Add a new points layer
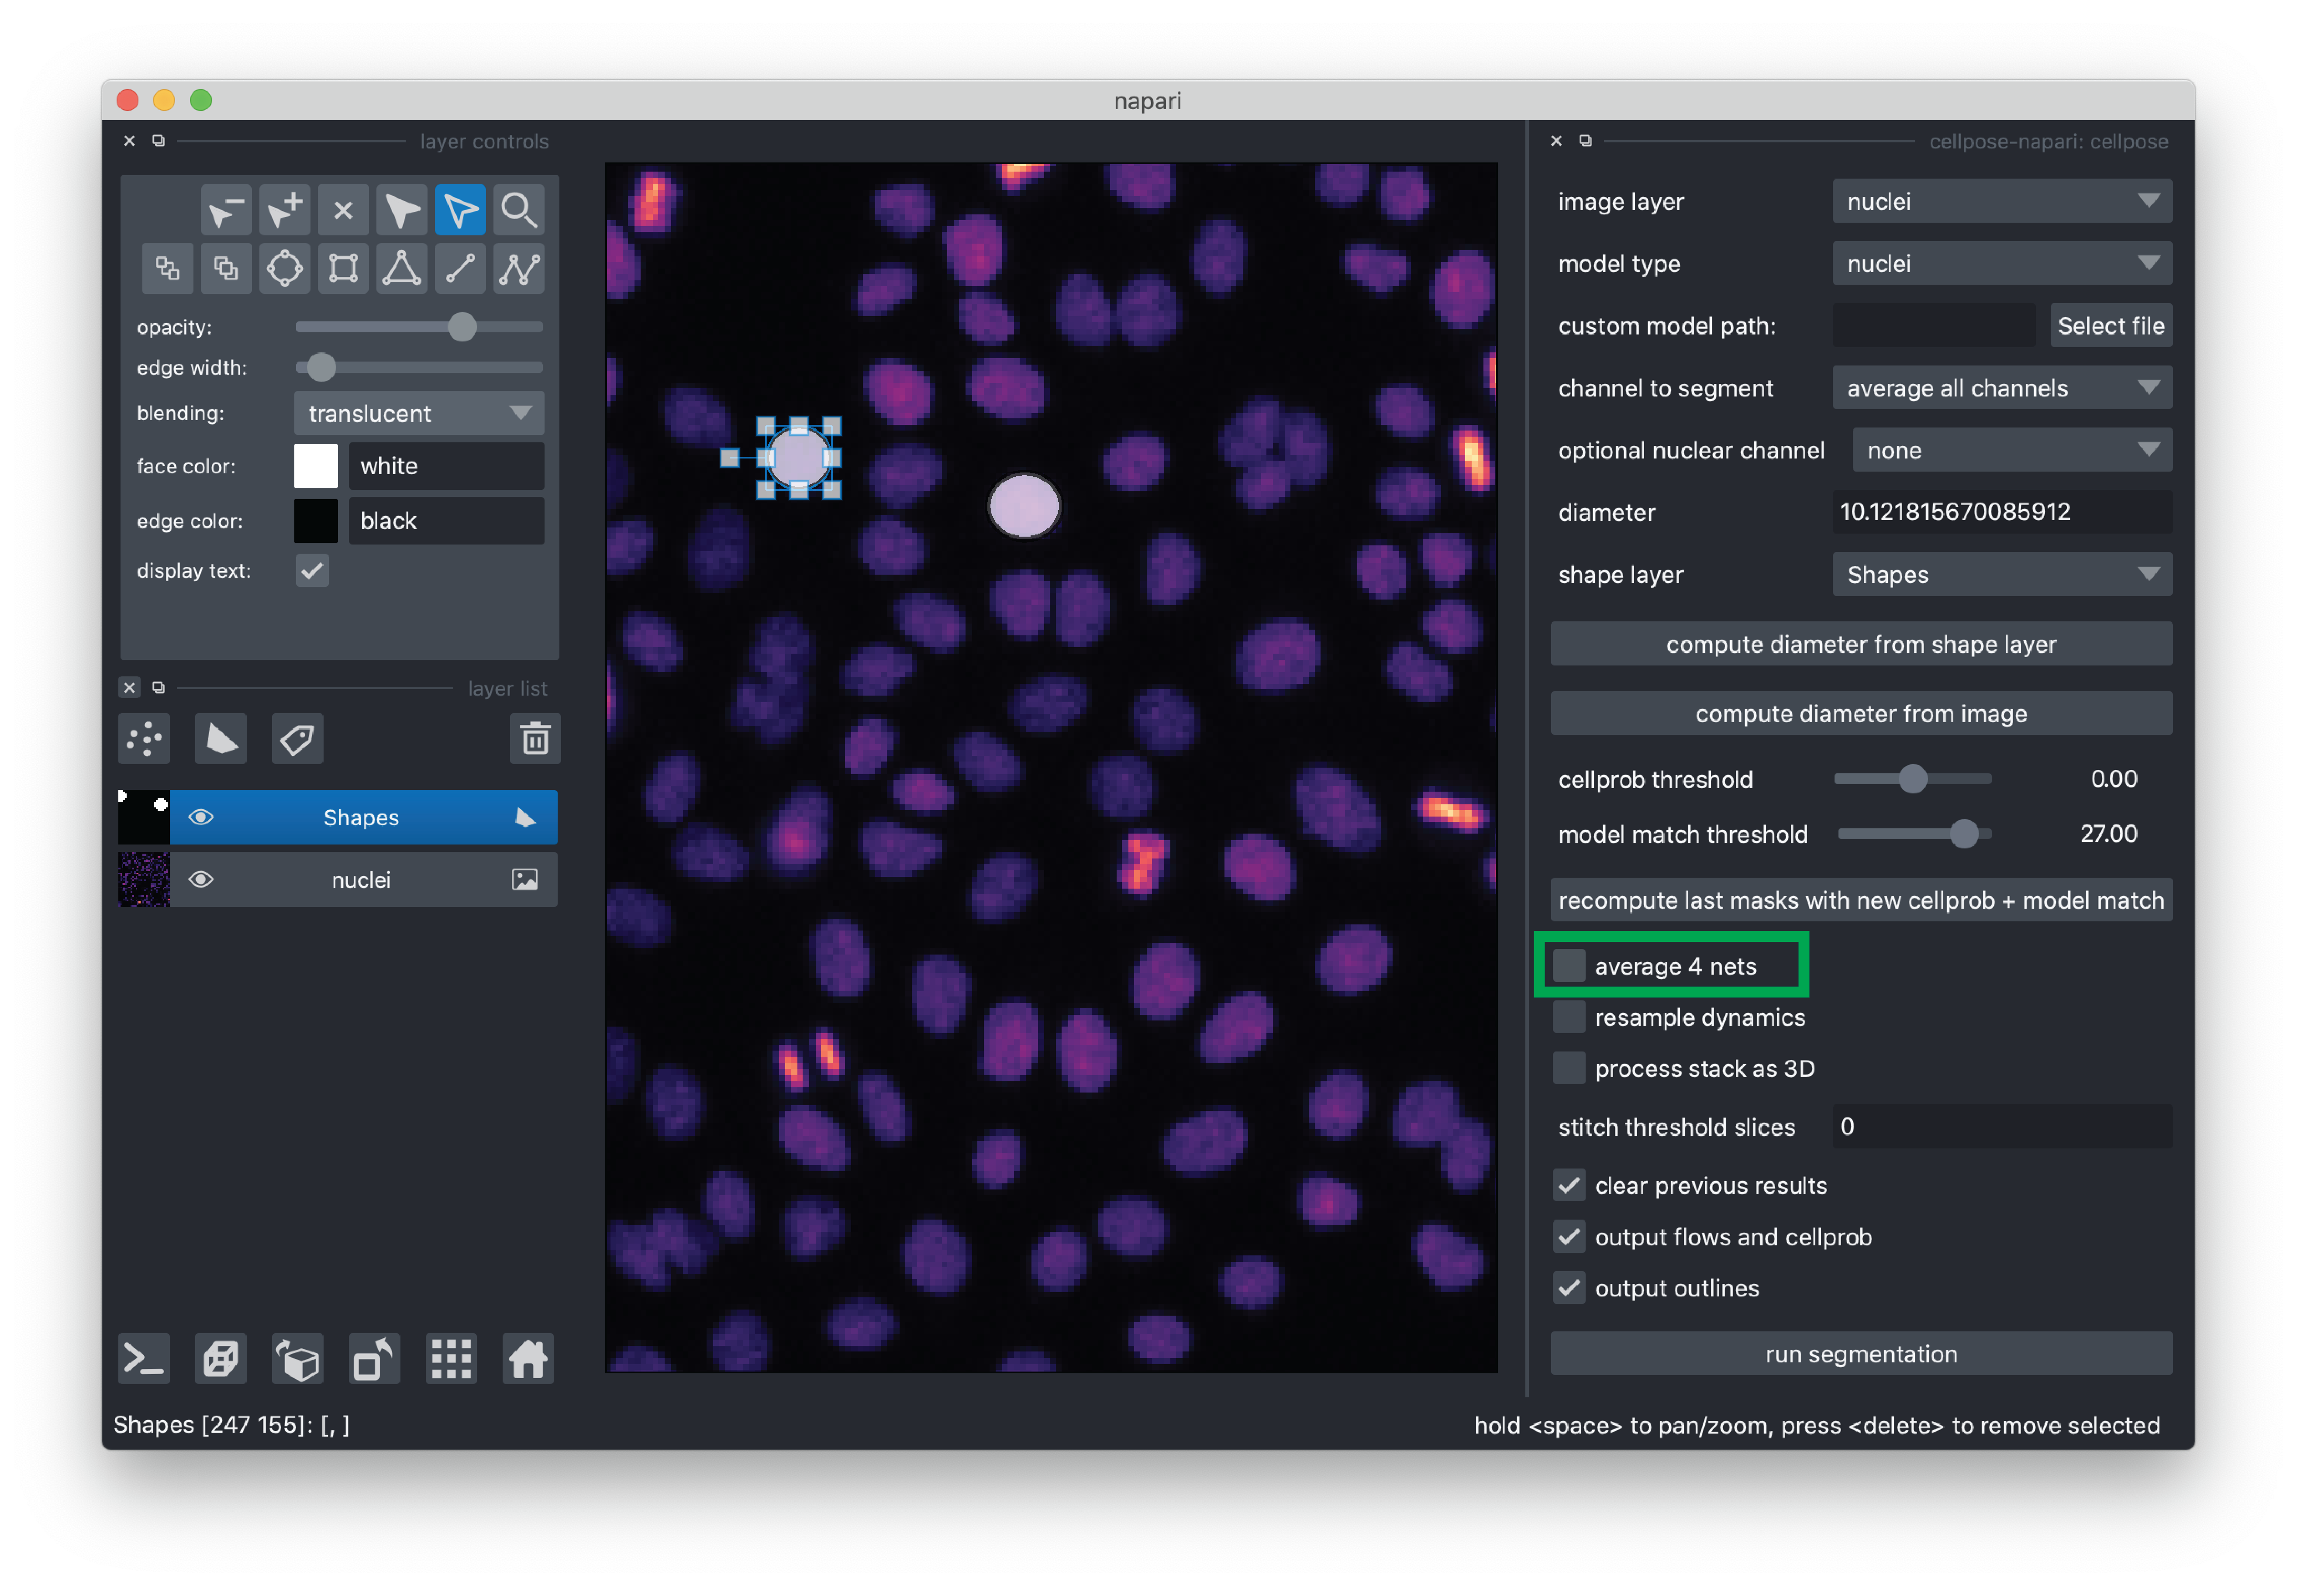The height and width of the screenshot is (1596, 2297). click(145, 739)
